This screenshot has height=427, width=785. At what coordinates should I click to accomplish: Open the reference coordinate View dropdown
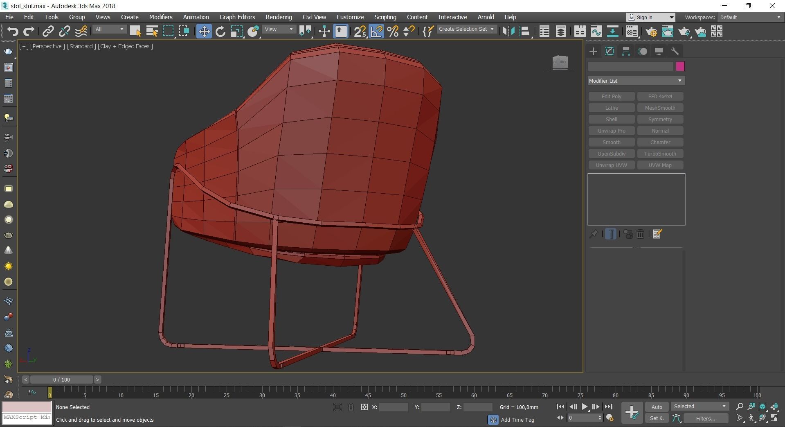(x=279, y=29)
